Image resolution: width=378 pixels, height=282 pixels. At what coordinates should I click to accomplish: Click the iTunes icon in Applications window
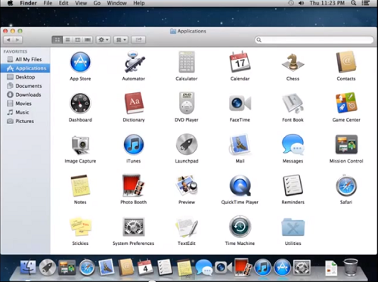(x=134, y=144)
